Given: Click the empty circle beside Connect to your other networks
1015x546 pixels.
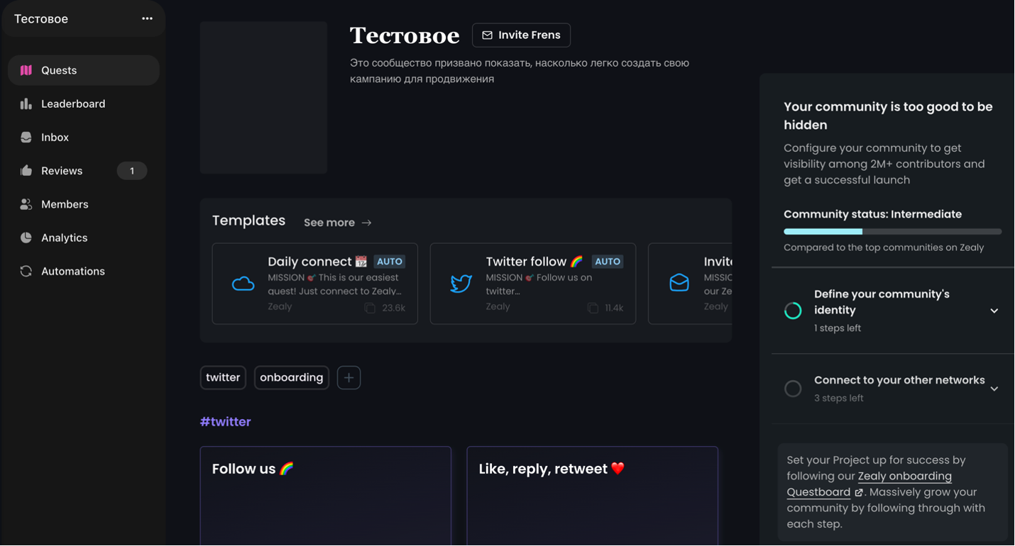Looking at the screenshot, I should [793, 389].
